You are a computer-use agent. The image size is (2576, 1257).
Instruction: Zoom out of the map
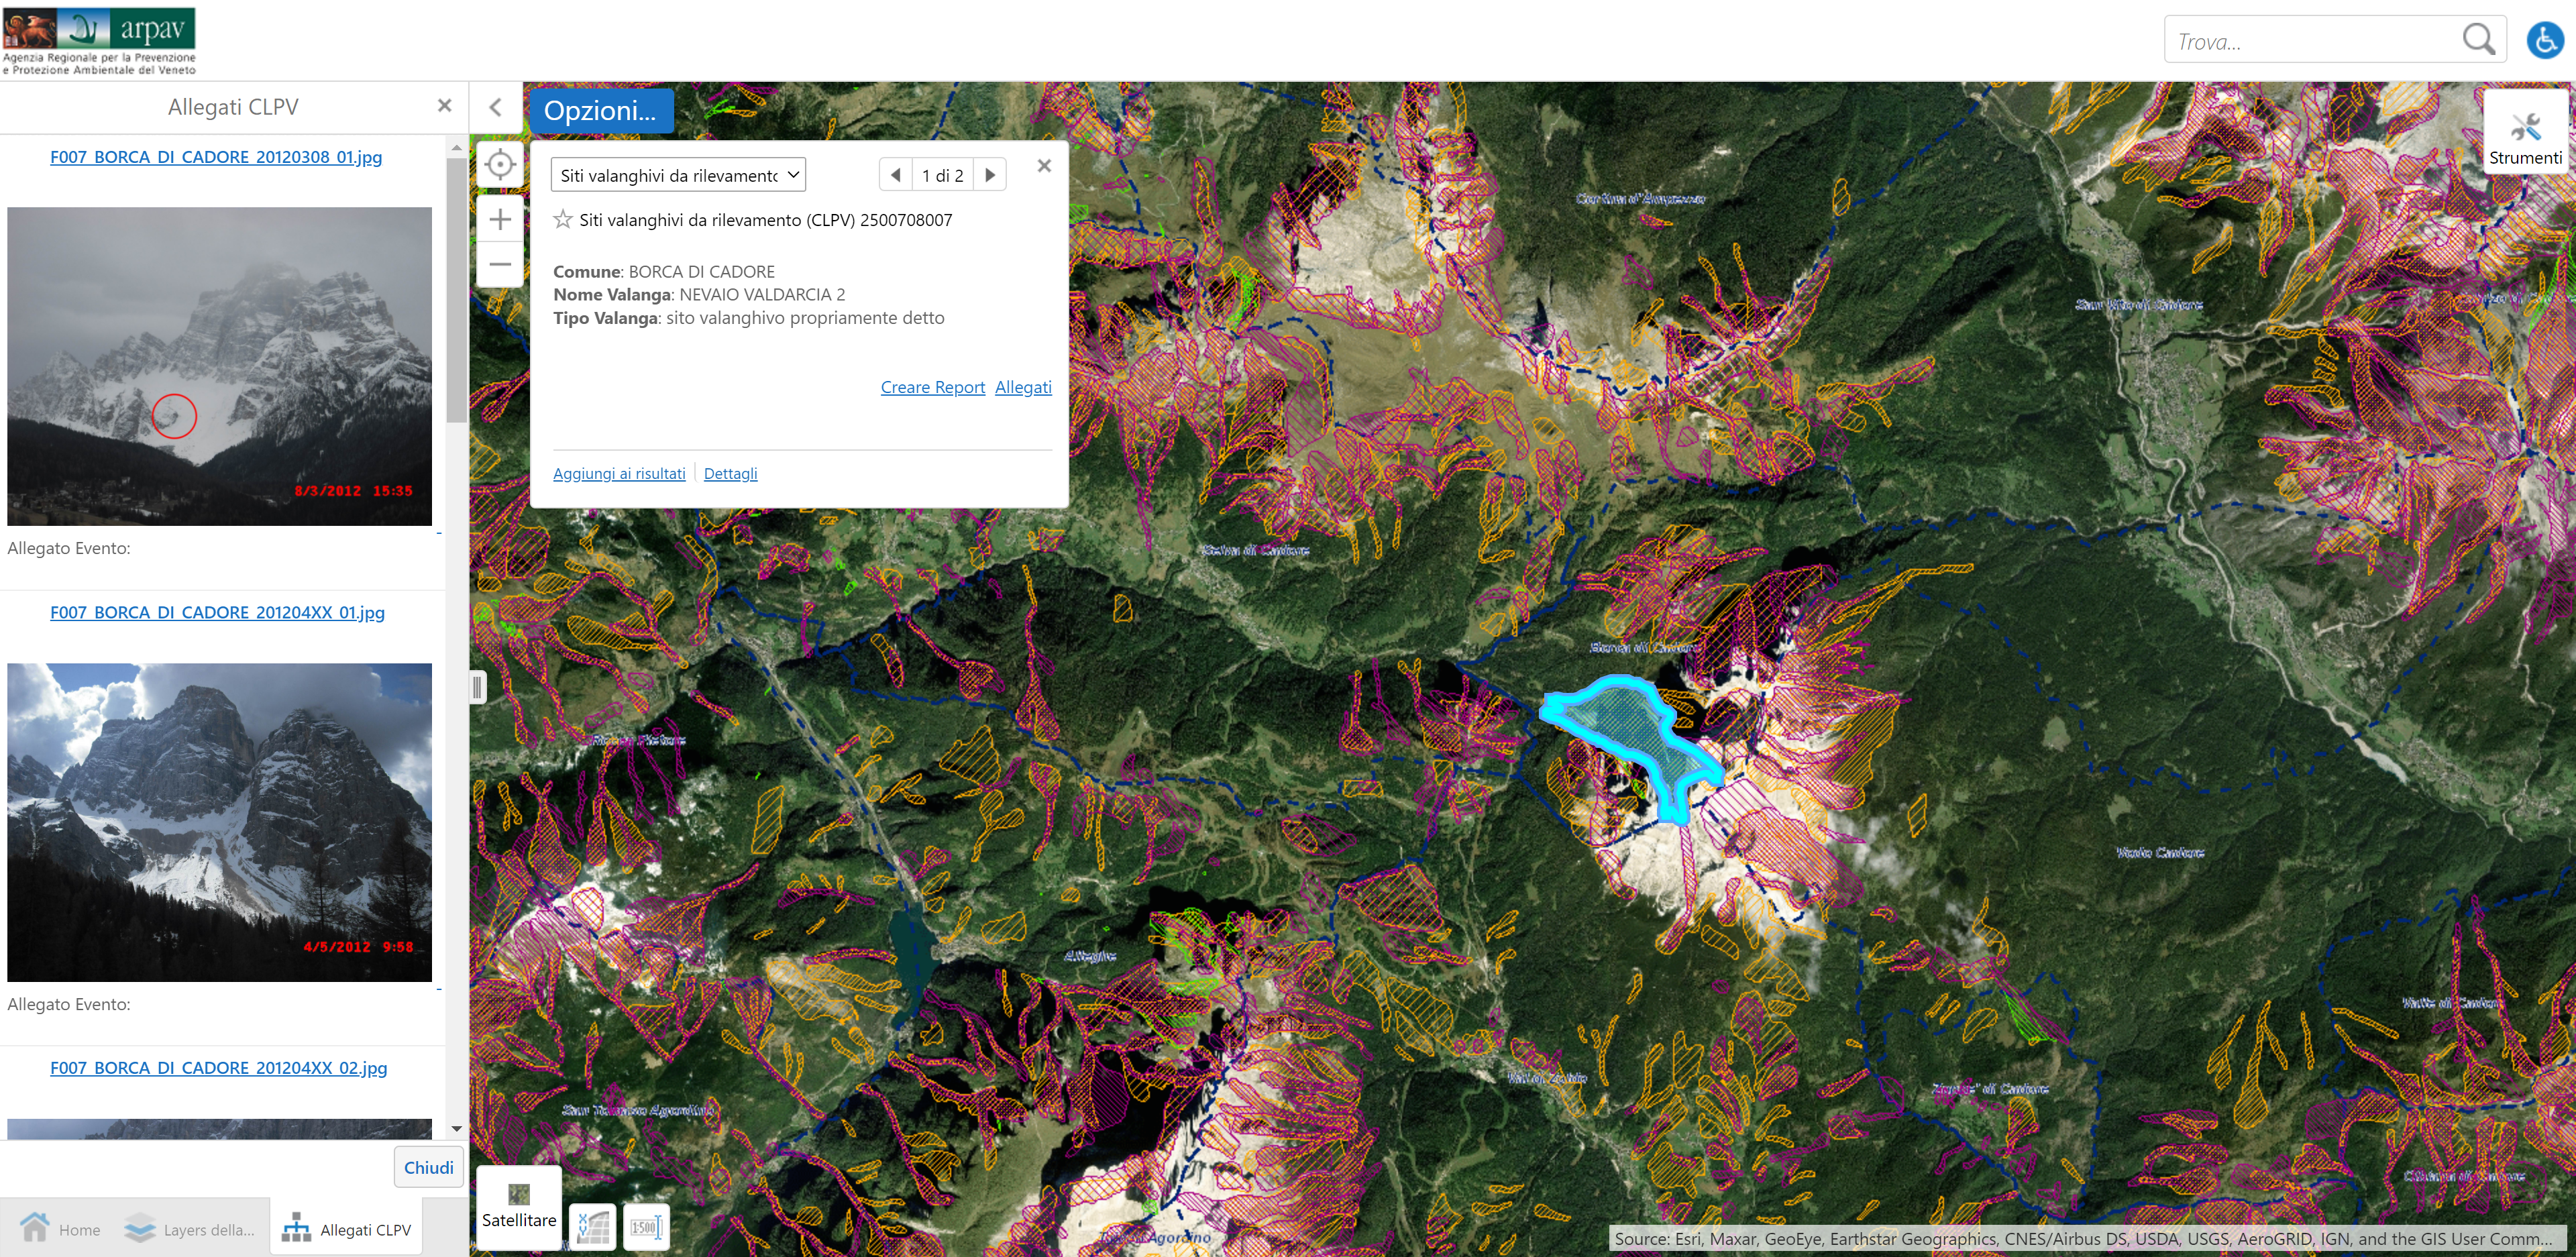tap(500, 265)
